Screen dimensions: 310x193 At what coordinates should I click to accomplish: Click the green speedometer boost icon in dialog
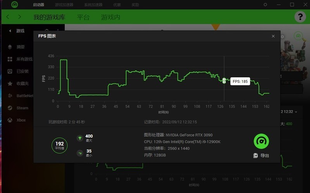click(x=261, y=141)
